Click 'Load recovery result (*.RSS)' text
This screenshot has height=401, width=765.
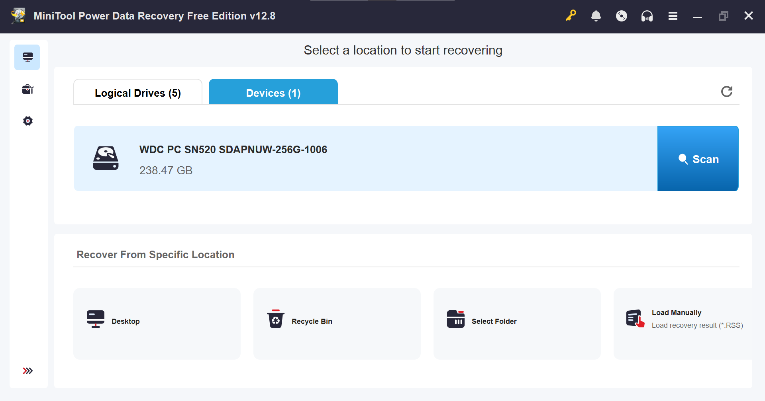[x=697, y=325]
